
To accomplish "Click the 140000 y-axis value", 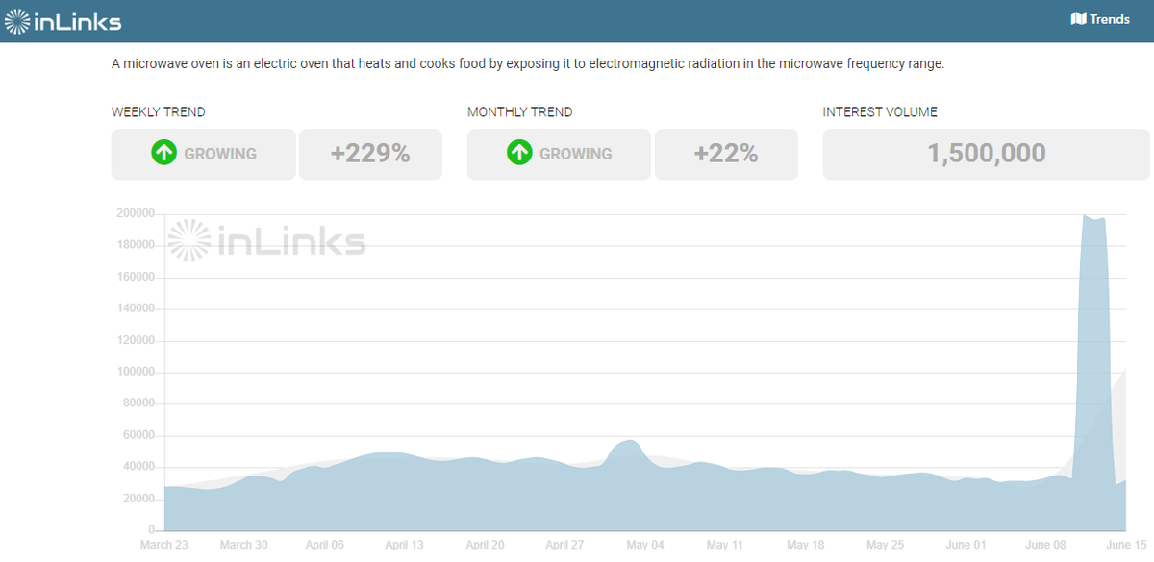I will [x=136, y=308].
